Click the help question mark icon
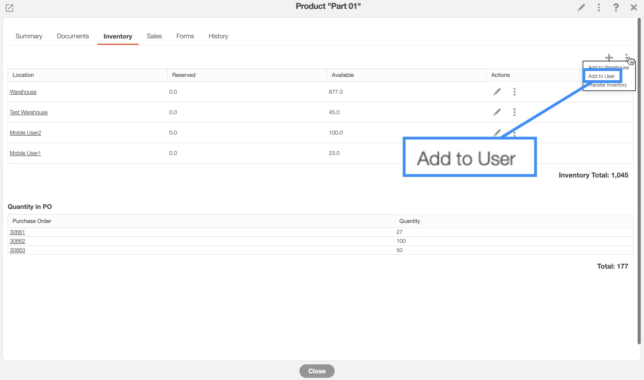The image size is (644, 380). 616,7
